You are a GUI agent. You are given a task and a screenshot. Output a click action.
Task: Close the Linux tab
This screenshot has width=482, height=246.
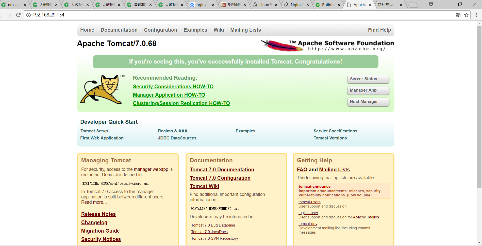(x=276, y=5)
